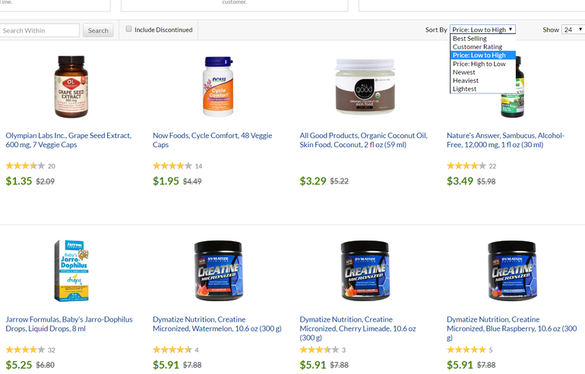Image resolution: width=585 pixels, height=374 pixels.
Task: Click the Creatine Cherry Limeade tub image
Action: (x=365, y=270)
